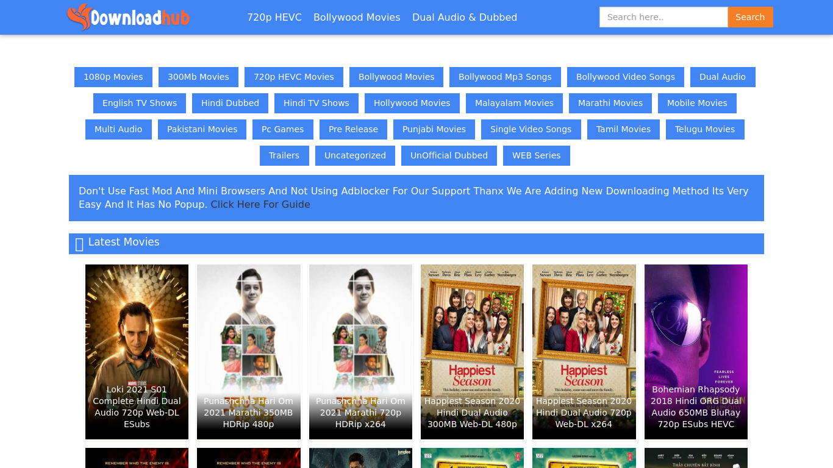Open WEB Series category
Screen dimensions: 833x468
(x=537, y=155)
